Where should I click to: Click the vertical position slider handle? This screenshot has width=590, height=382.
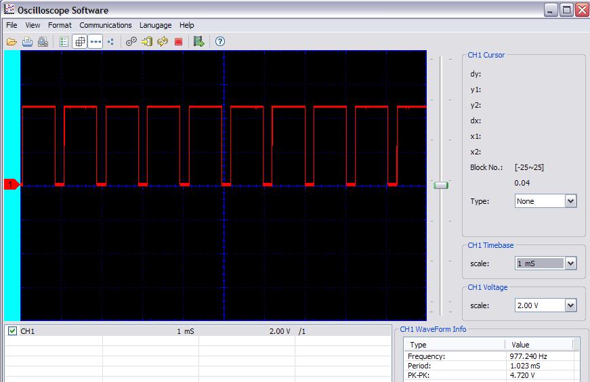coord(441,185)
